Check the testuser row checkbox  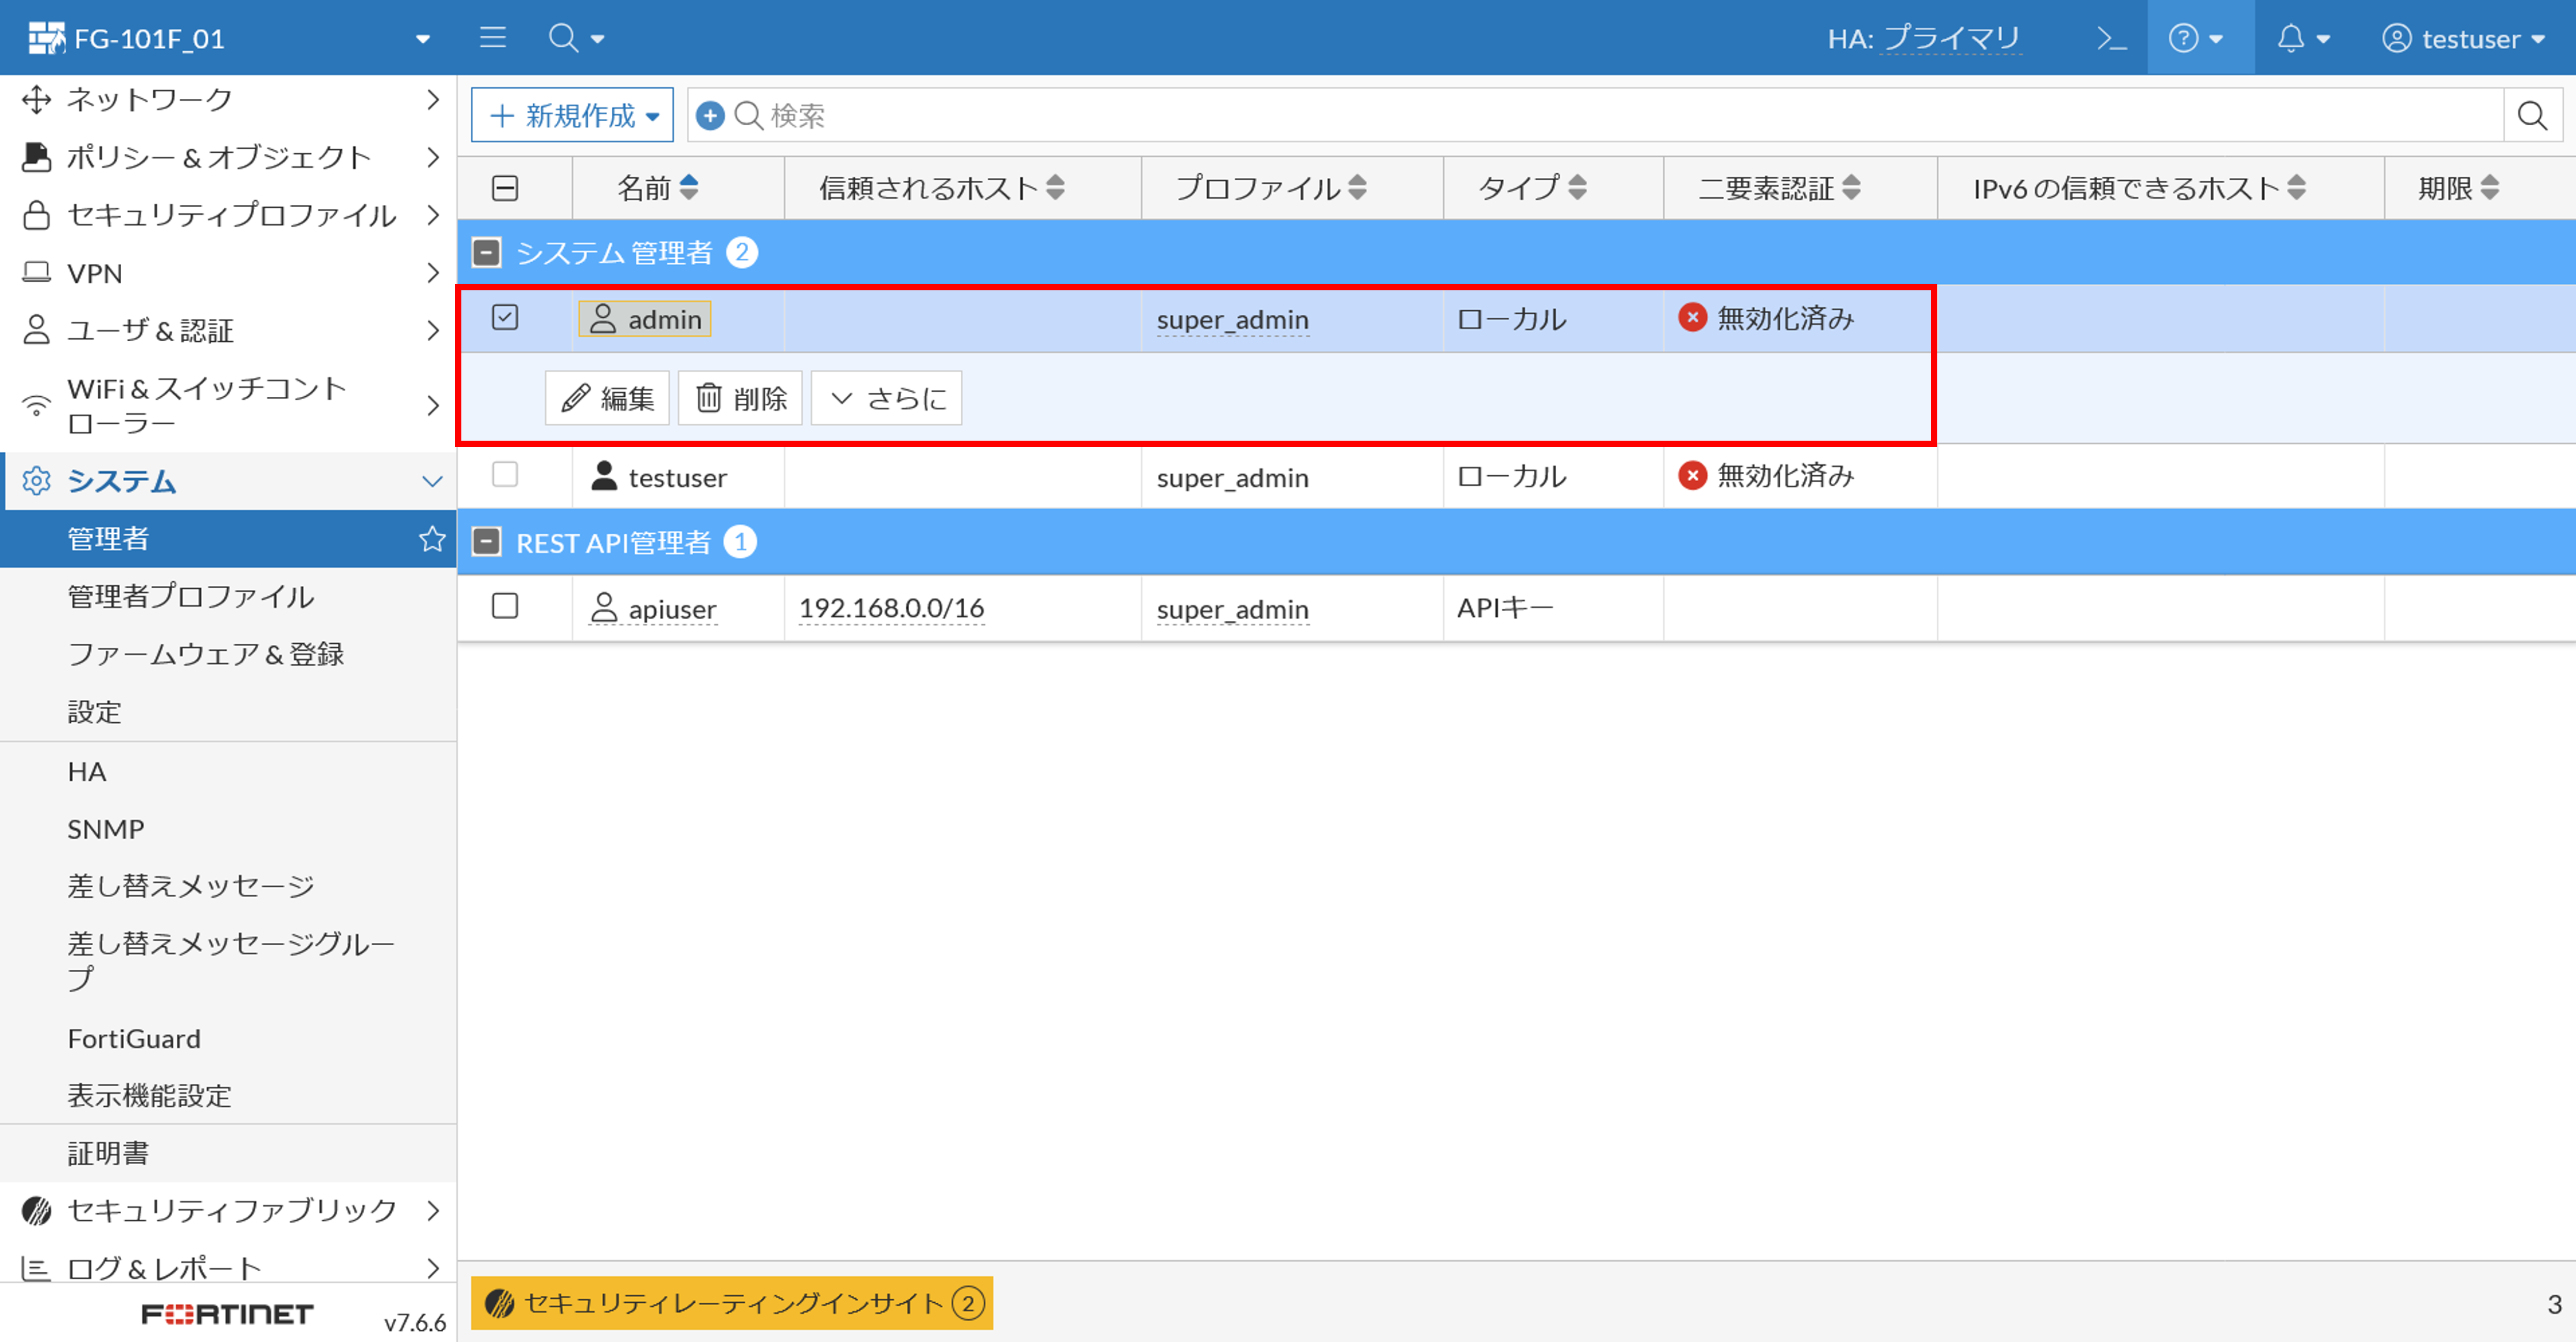505,475
